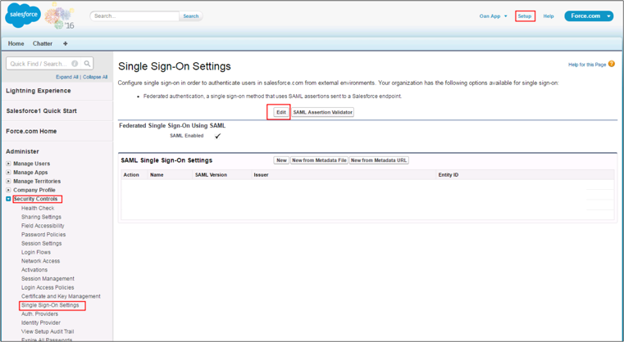Expand the Manage Users tree node

point(9,164)
